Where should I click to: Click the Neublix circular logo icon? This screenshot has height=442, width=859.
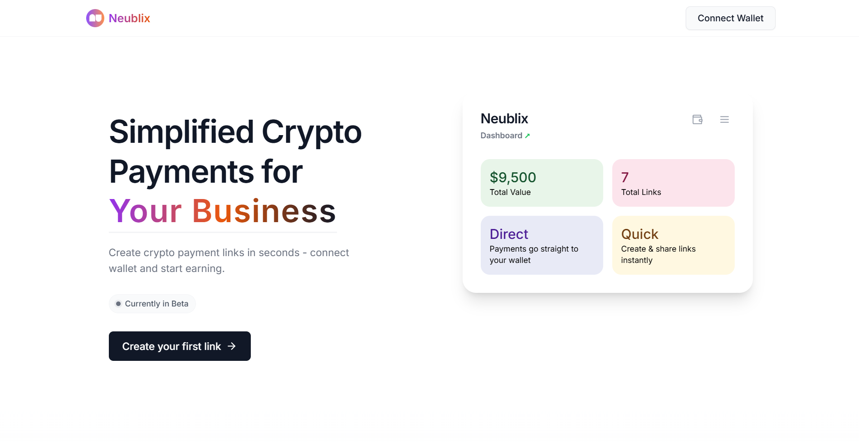(95, 18)
